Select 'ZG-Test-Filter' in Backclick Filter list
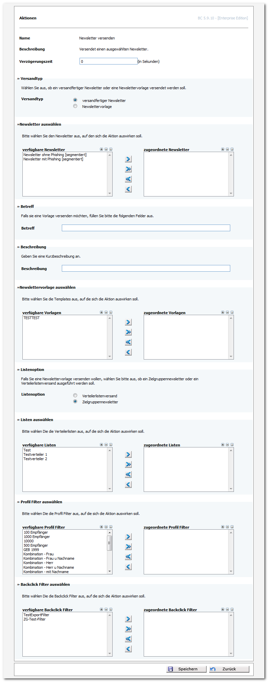Screen dimensions: 268x682 click(34, 619)
